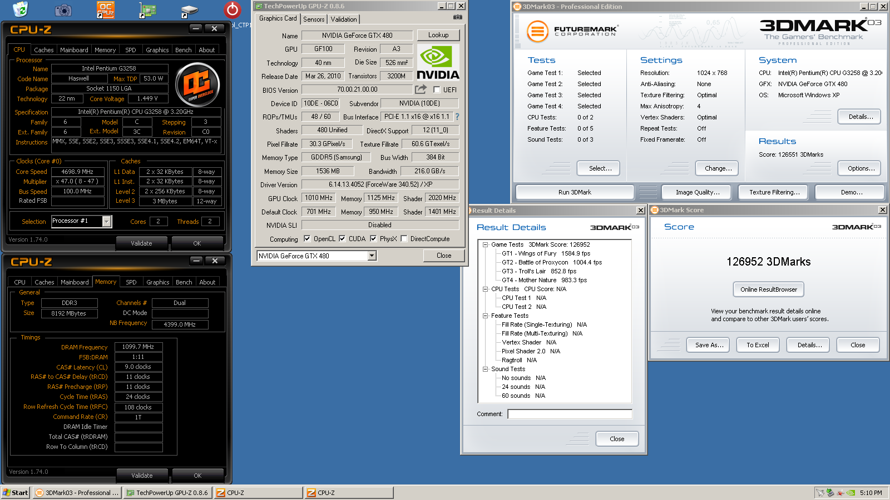Click Texture Filtering... button
Image resolution: width=890 pixels, height=500 pixels.
(x=774, y=192)
